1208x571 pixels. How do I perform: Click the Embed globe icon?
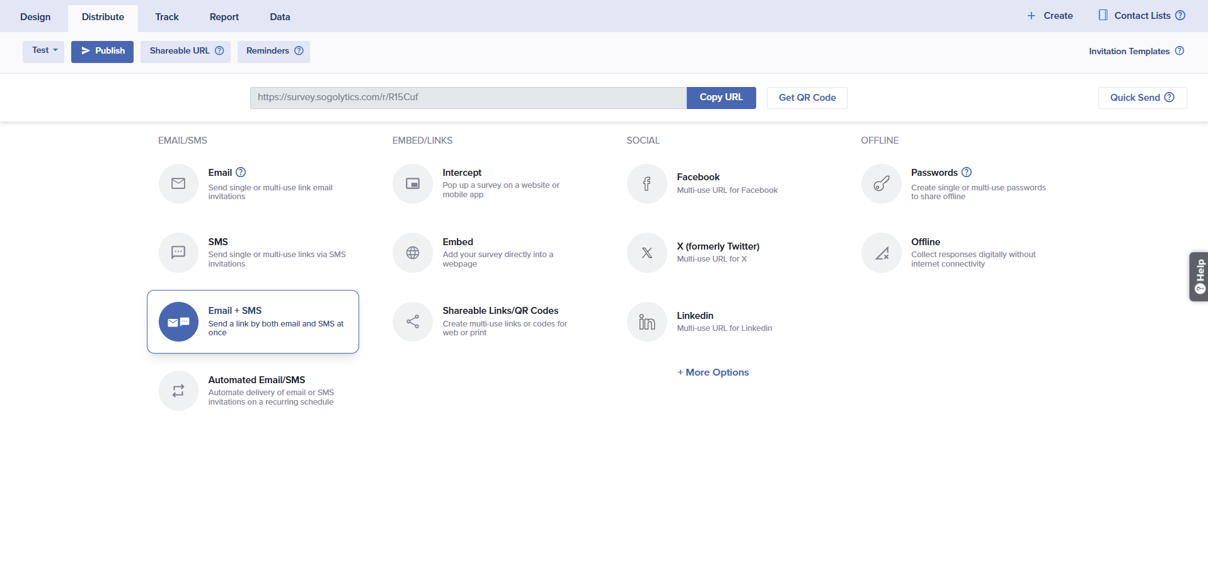coord(413,253)
